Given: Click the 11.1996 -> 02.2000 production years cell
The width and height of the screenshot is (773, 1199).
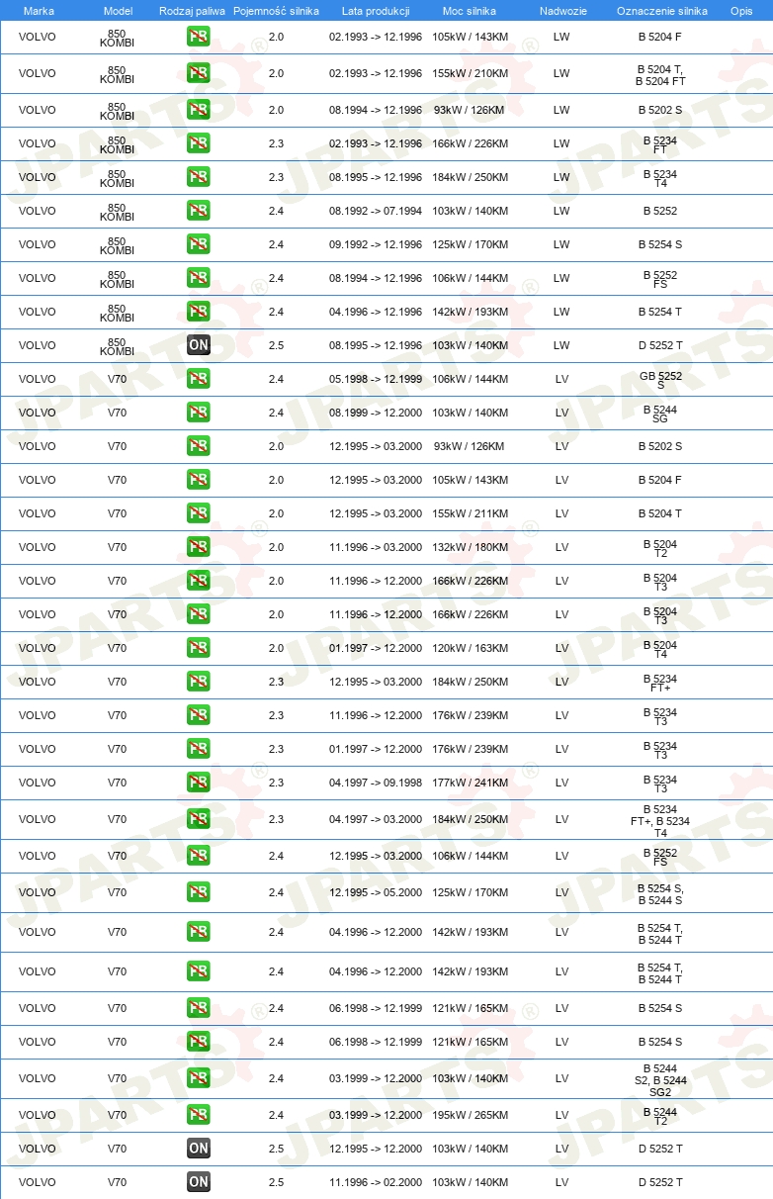Looking at the screenshot, I should [x=376, y=1182].
